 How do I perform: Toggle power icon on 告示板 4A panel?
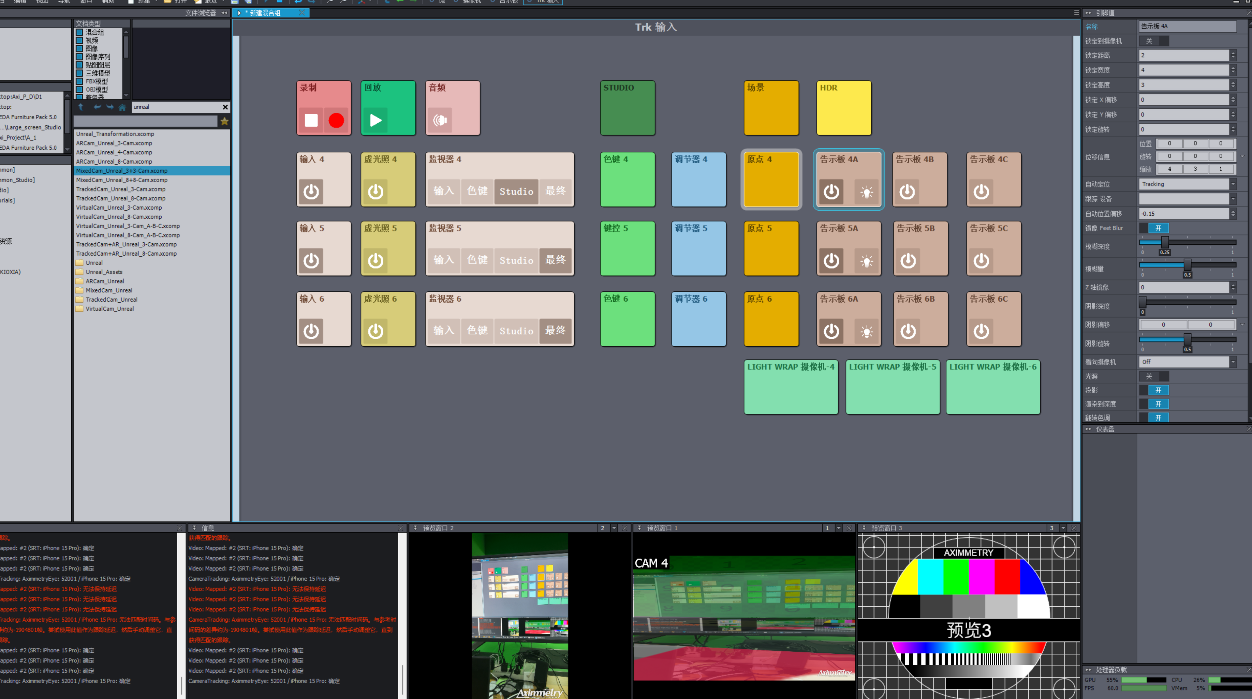coord(831,191)
